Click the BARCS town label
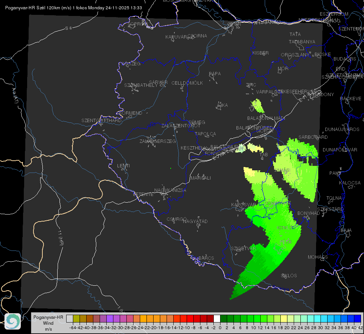This screenshot has height=334, width=364. click(206, 258)
